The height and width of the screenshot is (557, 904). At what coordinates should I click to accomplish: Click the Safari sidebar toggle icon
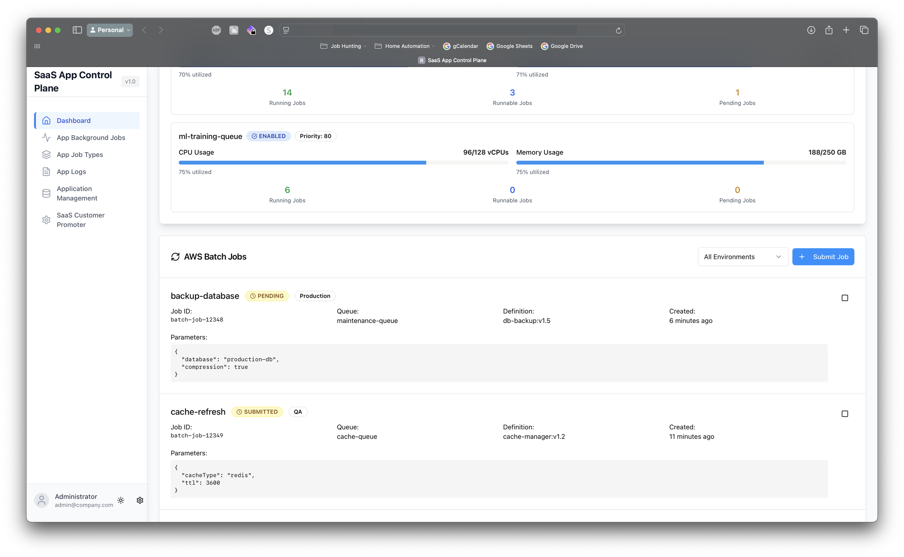[x=77, y=30]
